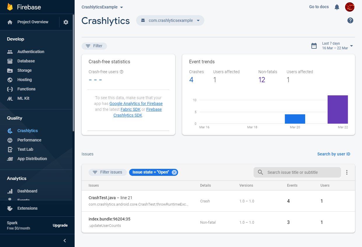
Task: Click the Hosting globe icon
Action: tap(10, 80)
